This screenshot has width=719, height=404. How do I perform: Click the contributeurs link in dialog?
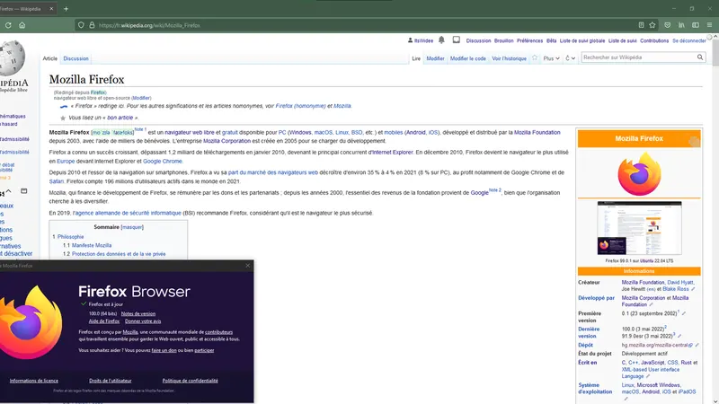(218, 332)
